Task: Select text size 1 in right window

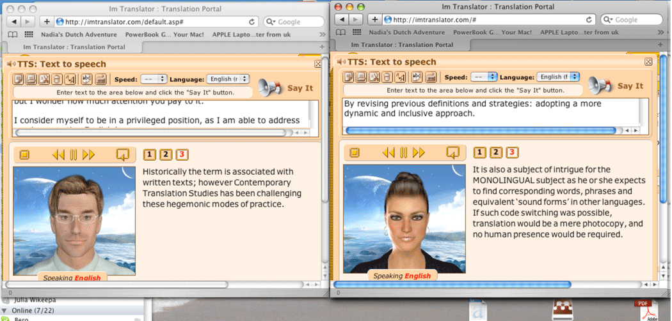Action: coord(479,152)
